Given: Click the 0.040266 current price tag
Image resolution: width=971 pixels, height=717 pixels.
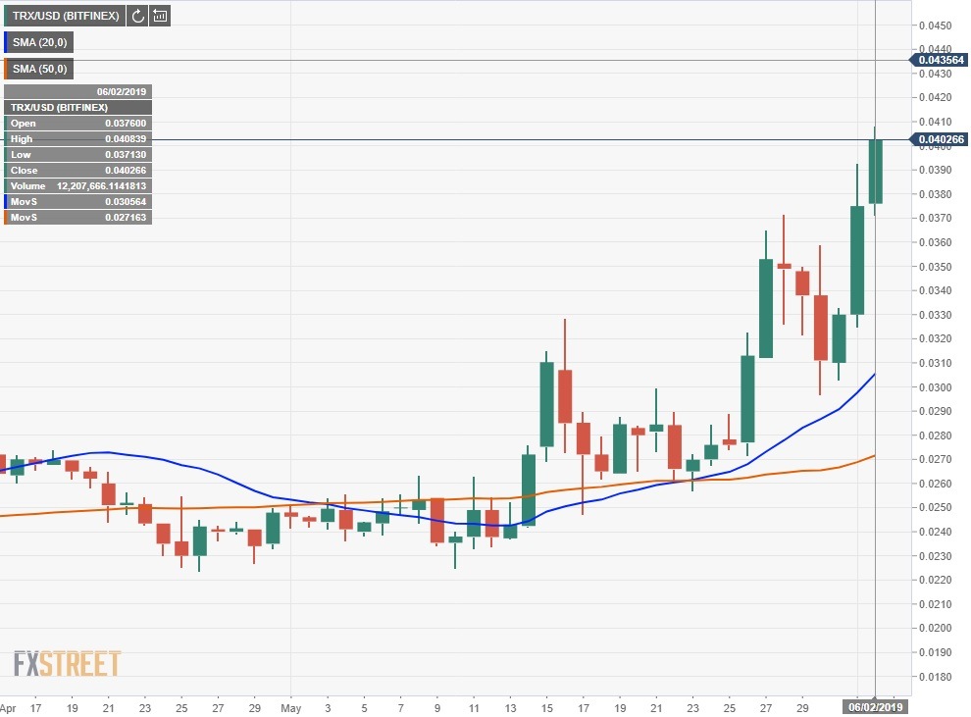Looking at the screenshot, I should 942,139.
